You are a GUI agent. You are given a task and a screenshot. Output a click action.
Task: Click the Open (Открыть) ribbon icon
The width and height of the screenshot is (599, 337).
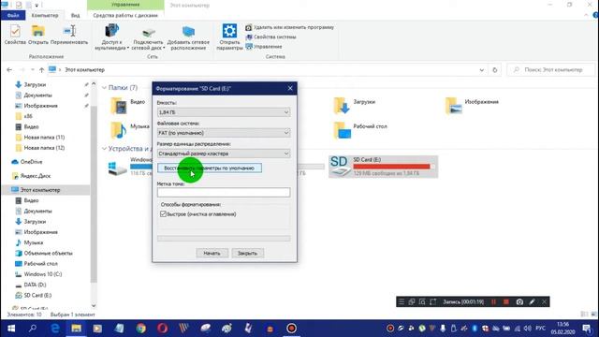coord(38,35)
